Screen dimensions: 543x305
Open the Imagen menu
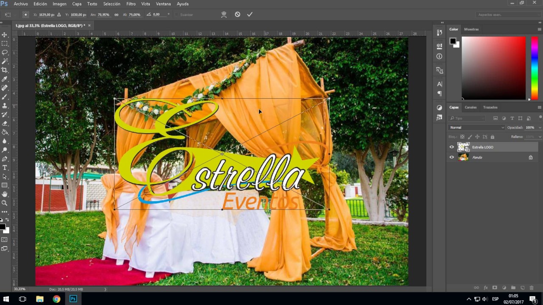click(x=59, y=4)
